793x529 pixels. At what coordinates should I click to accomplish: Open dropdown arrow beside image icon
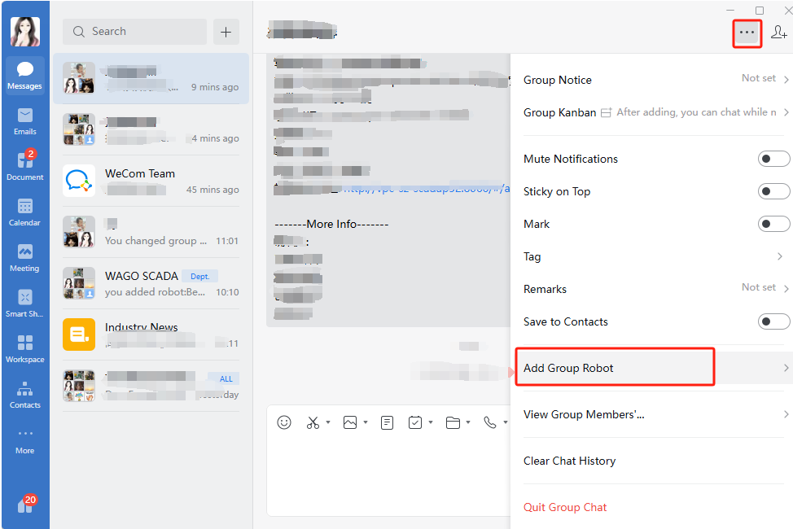tap(366, 422)
